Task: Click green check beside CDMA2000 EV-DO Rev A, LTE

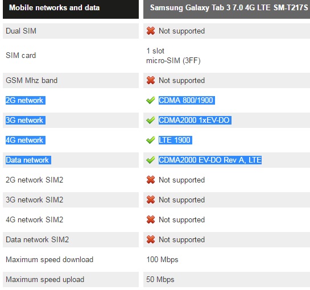Action: tap(151, 160)
